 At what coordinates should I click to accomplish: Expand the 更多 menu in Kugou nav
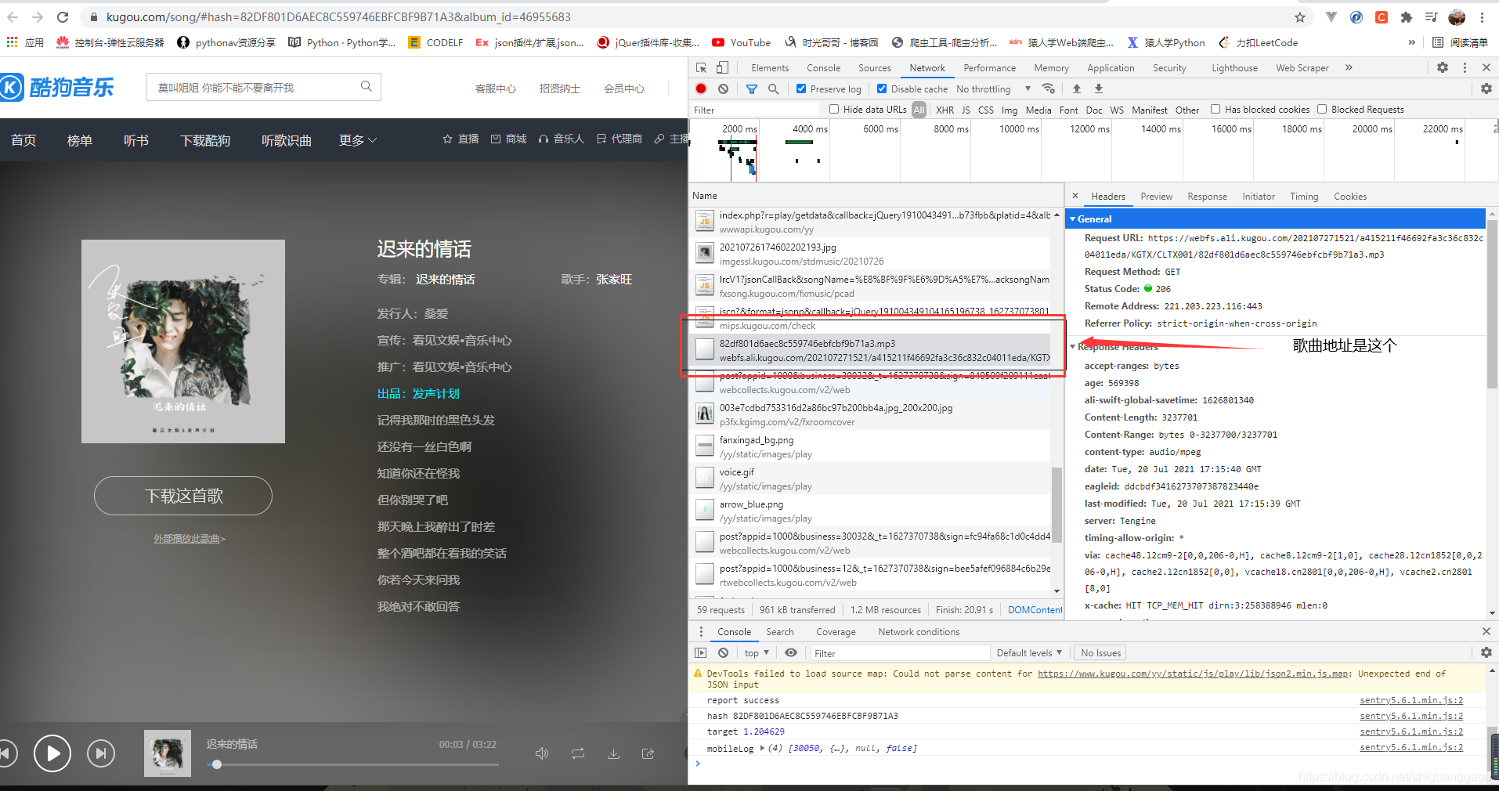[x=358, y=140]
